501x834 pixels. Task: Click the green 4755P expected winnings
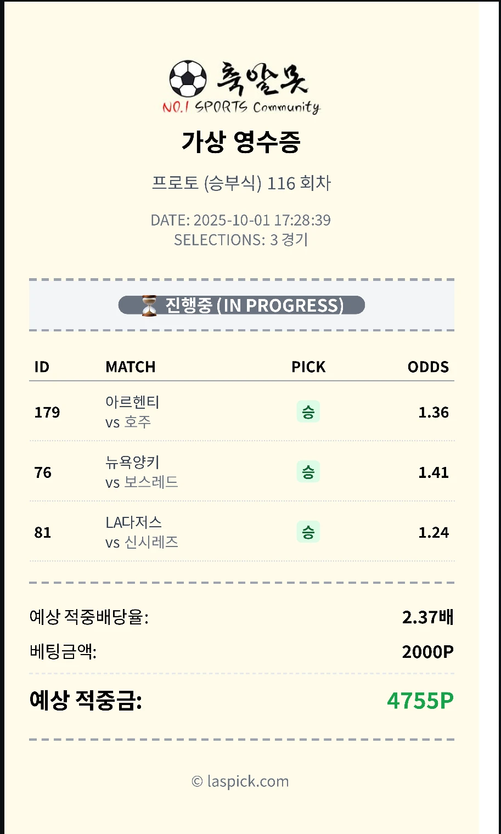(420, 701)
